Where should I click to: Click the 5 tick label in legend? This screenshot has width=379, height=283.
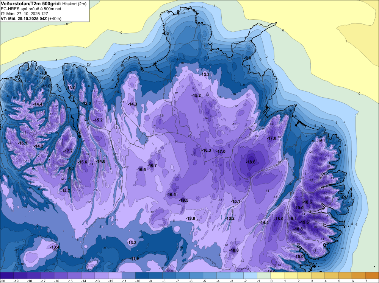coord(339,281)
